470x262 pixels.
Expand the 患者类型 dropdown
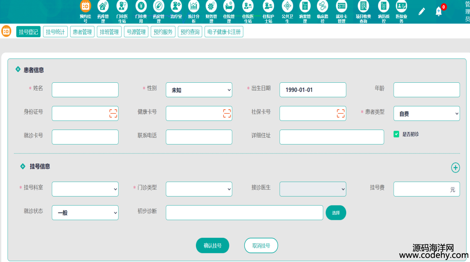click(426, 113)
